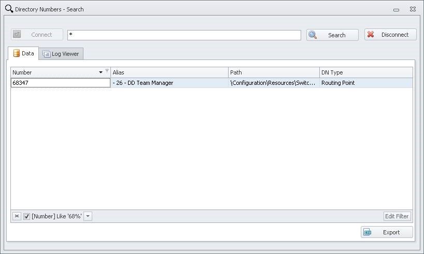Uncheck the Number Like '68%' filter
424x254 pixels.
pyautogui.click(x=26, y=216)
